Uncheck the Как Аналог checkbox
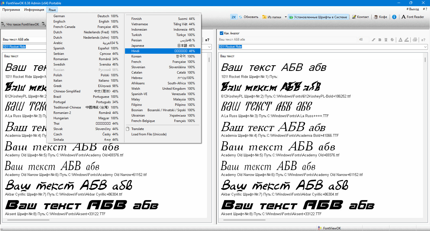The image size is (430, 231). pos(221,33)
